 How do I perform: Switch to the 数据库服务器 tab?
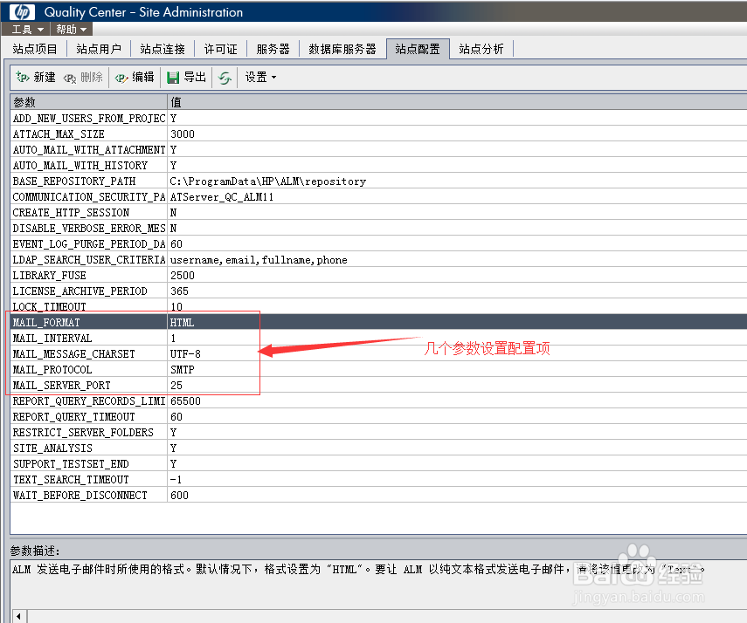pos(342,49)
